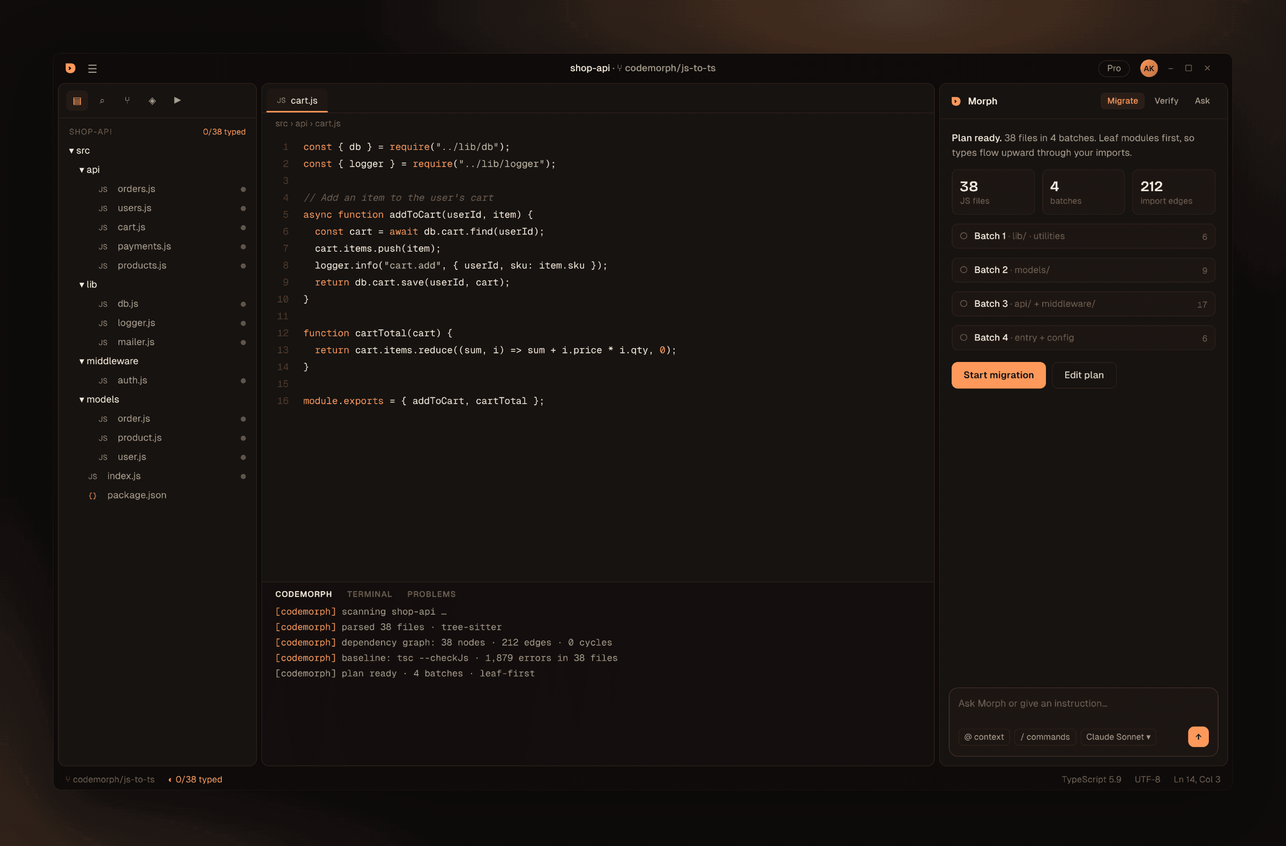Screen dimensions: 1286x846
Task: Focus the Ask Morph instruction input
Action: point(1083,704)
